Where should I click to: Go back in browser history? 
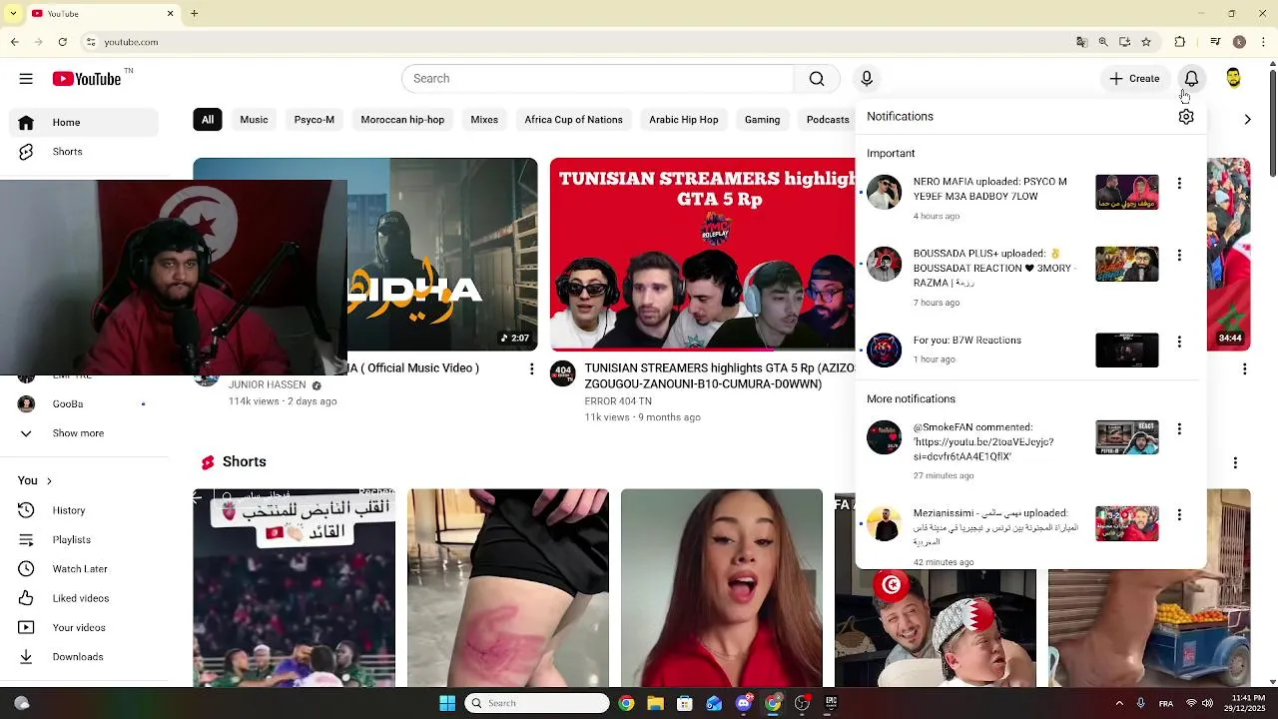tap(14, 42)
